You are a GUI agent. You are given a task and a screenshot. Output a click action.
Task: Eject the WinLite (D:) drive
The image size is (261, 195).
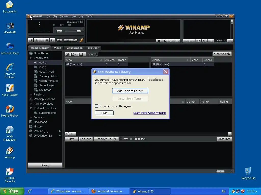point(59,131)
